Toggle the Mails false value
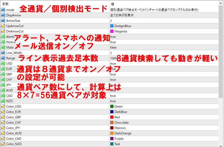 click(164, 47)
